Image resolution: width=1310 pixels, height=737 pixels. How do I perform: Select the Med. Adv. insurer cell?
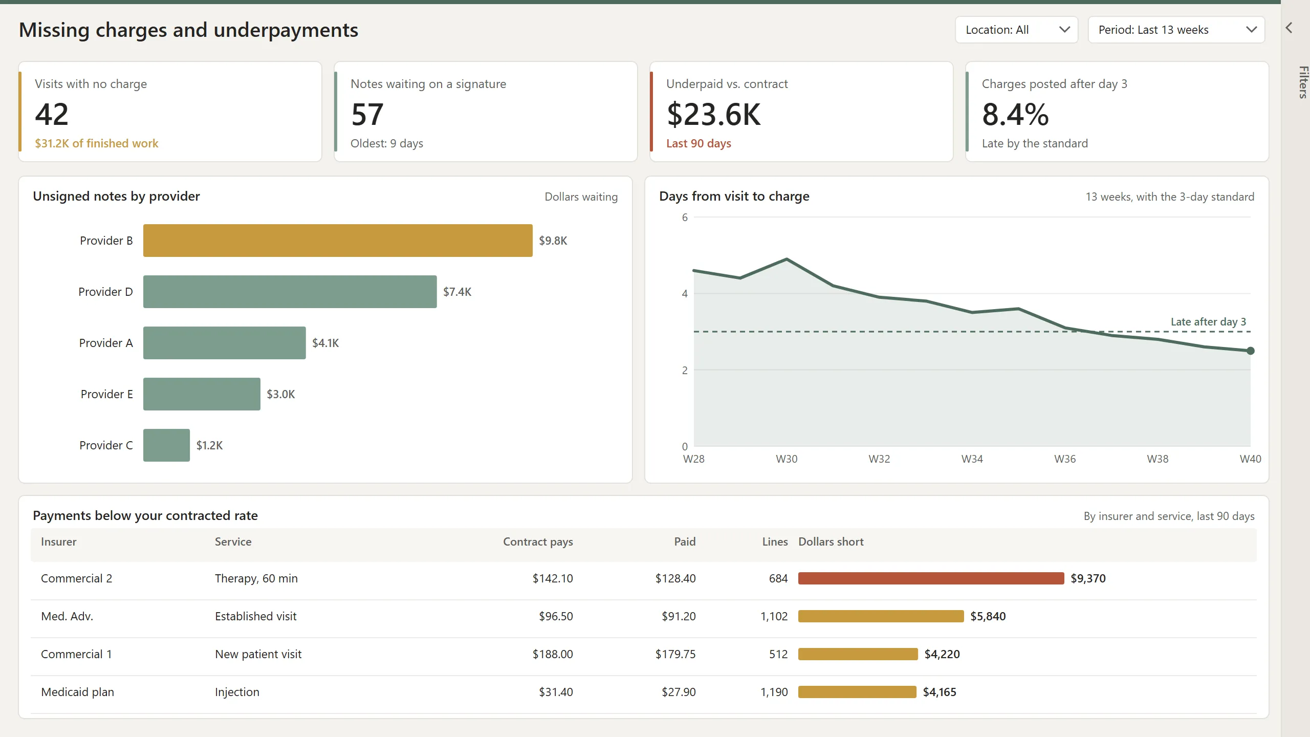67,616
